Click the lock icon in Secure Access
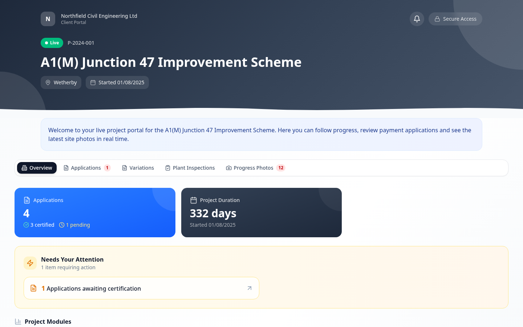This screenshot has height=327, width=523. [x=437, y=19]
